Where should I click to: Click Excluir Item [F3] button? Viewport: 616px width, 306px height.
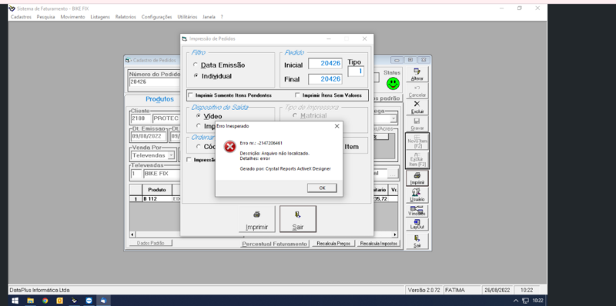[x=417, y=159]
